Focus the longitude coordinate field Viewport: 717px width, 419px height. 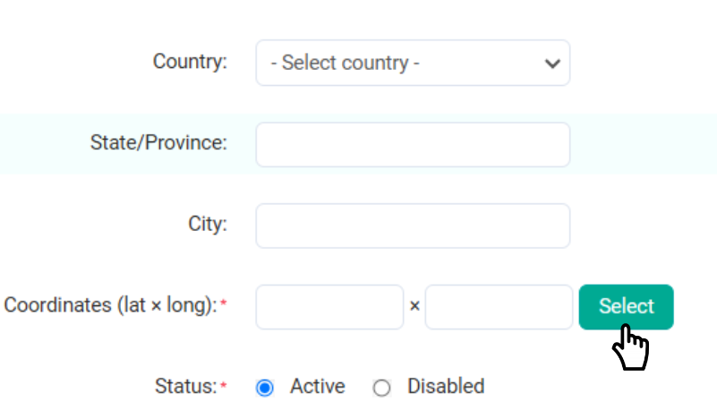coord(499,307)
